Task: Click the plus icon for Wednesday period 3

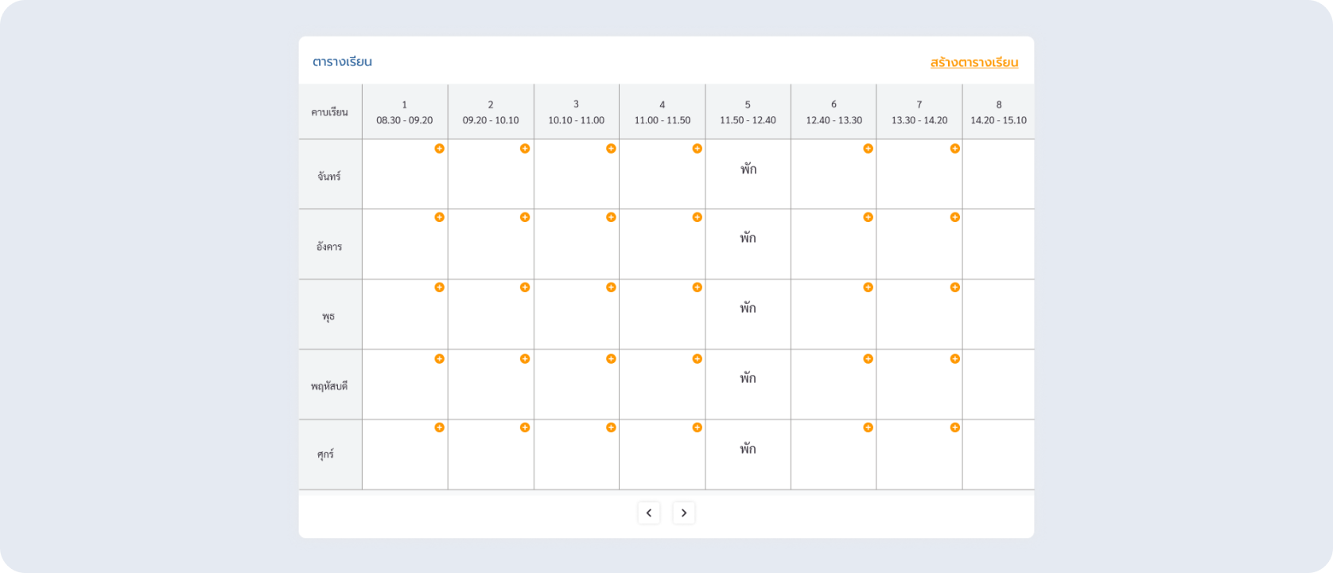Action: point(611,287)
